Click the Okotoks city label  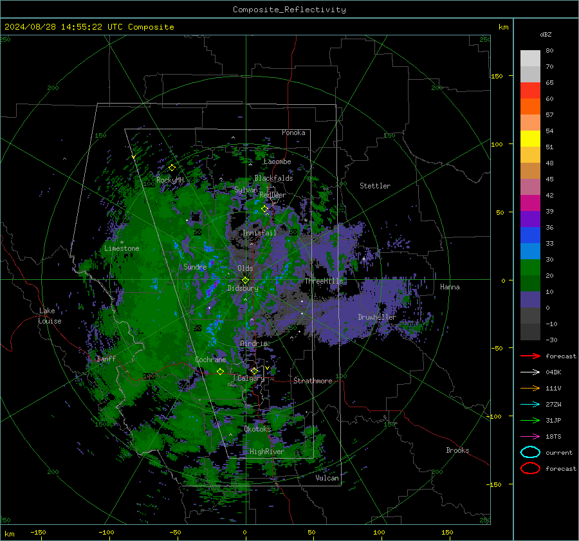pyautogui.click(x=257, y=429)
